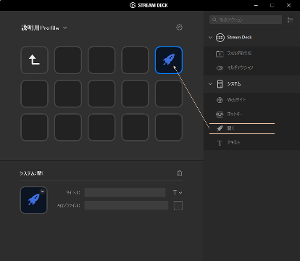Select the マルチアクション multi-action icon
The width and height of the screenshot is (300, 261).
pyautogui.click(x=220, y=68)
